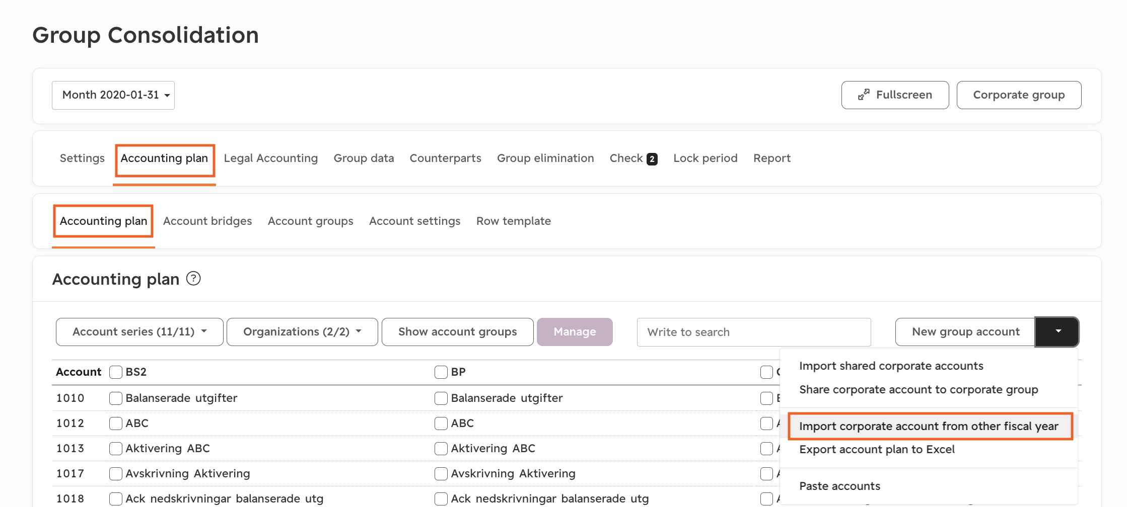Check Aktivering ABC under BS2 for 1013
The width and height of the screenshot is (1127, 507).
point(116,449)
